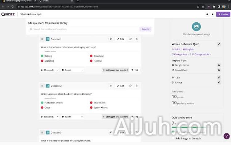Click the Quizizz logo

8,14
